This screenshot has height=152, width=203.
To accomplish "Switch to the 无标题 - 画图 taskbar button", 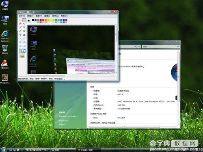I will [x=89, y=150].
